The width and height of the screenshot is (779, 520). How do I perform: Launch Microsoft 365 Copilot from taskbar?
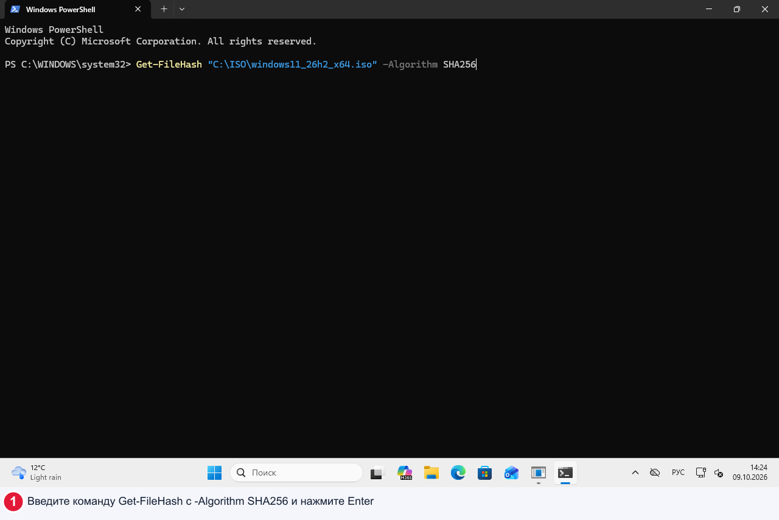pos(405,473)
